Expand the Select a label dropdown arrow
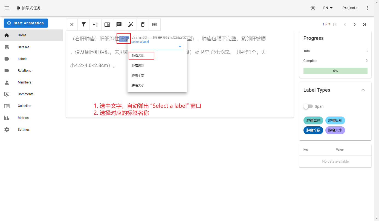379x221 pixels. [180, 47]
